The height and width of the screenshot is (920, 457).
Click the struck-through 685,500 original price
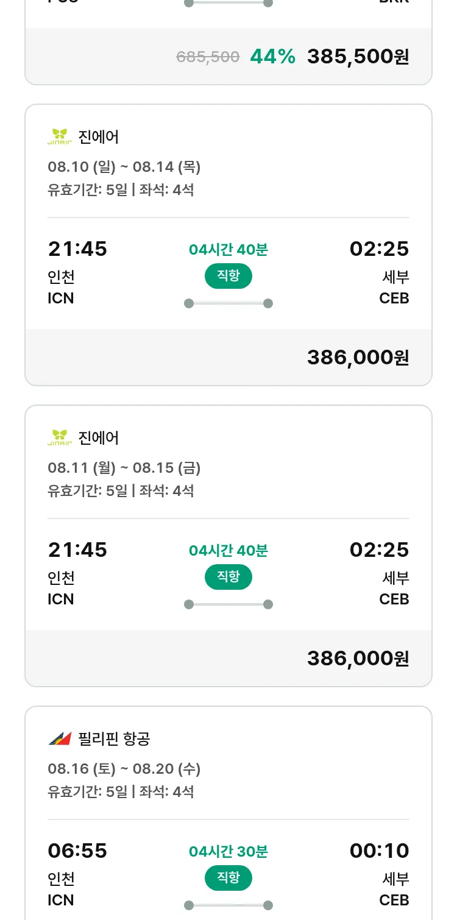pyautogui.click(x=208, y=57)
